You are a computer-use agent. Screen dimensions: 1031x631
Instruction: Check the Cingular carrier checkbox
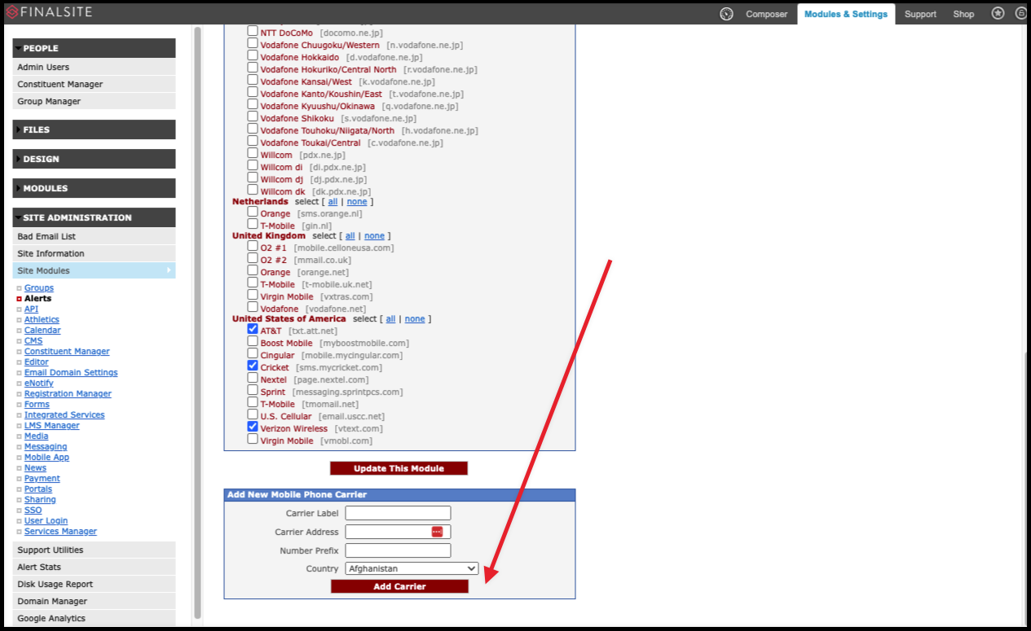253,354
